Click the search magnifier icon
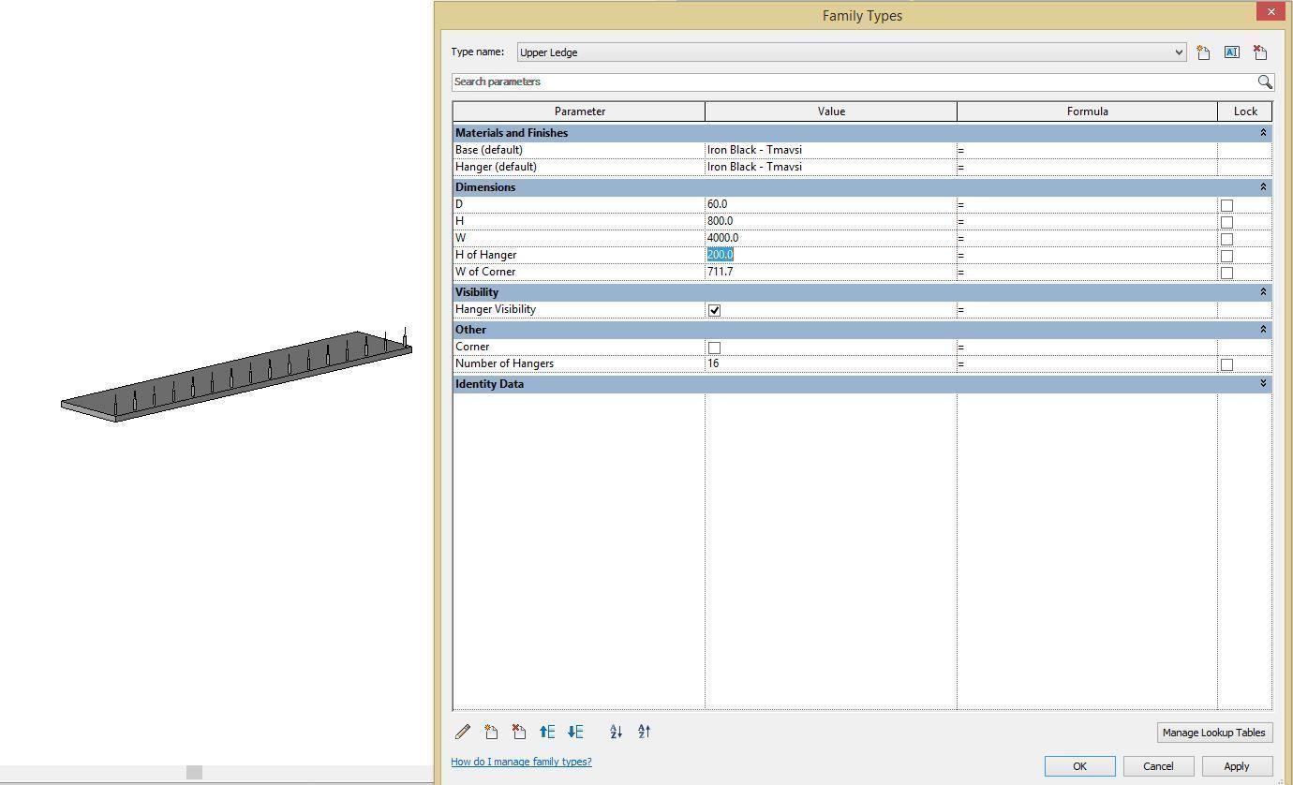The image size is (1293, 785). click(x=1264, y=81)
